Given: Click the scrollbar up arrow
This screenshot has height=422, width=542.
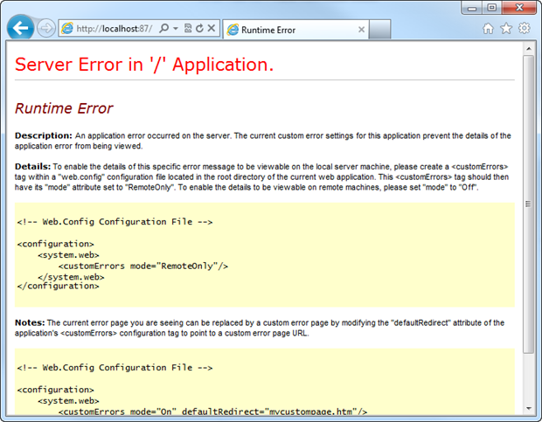Looking at the screenshot, I should tap(529, 49).
